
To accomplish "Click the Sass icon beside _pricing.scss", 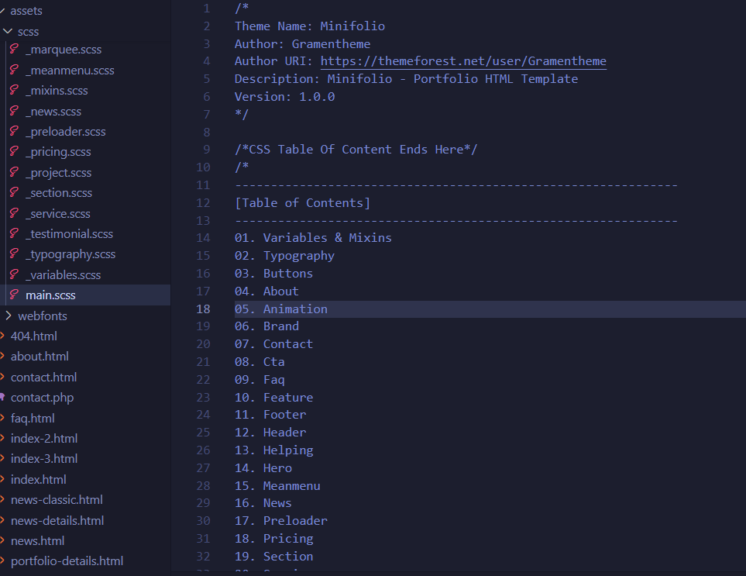I will pyautogui.click(x=14, y=151).
